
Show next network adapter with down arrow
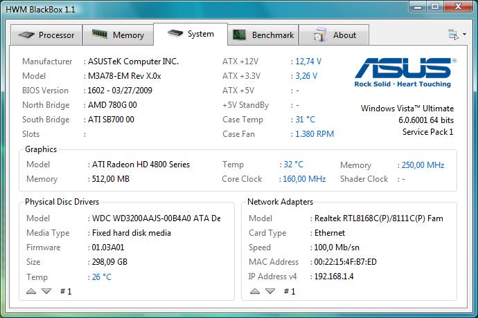[270, 291]
